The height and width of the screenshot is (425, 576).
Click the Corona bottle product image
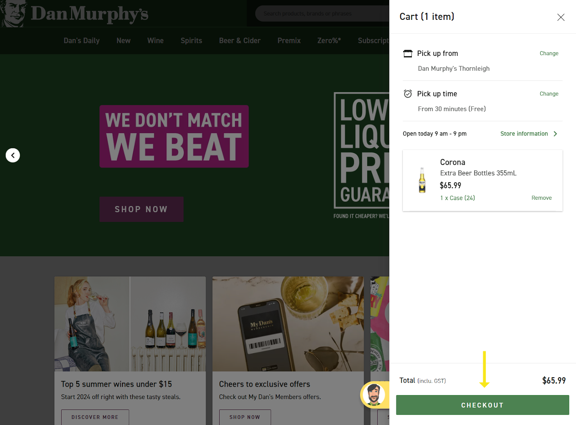click(422, 180)
